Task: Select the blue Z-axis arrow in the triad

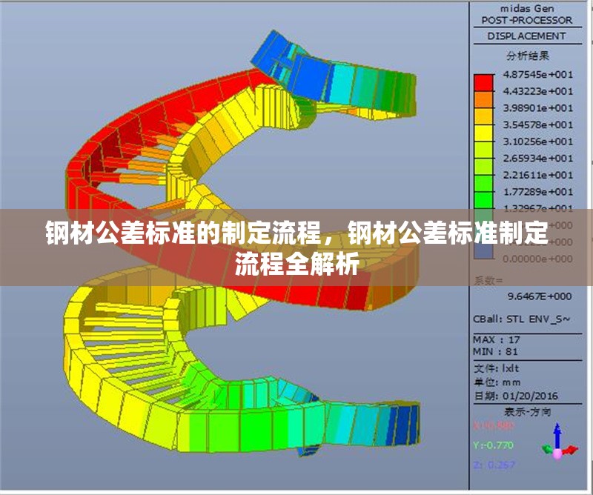Action: pyautogui.click(x=557, y=433)
